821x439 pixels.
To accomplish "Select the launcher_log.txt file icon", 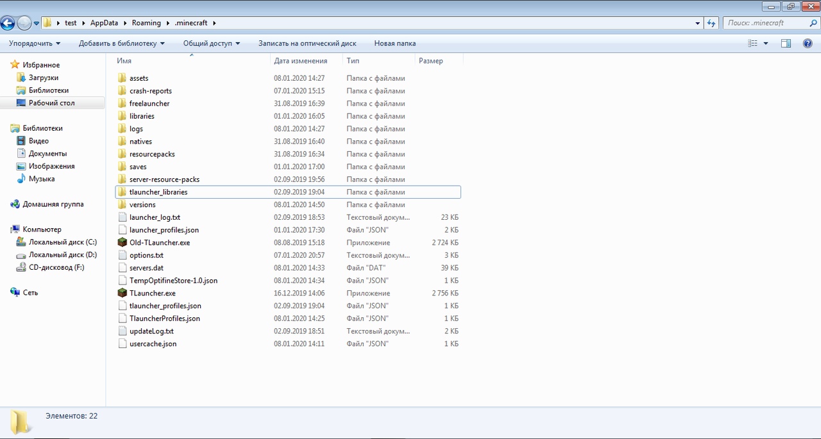I will tap(123, 217).
